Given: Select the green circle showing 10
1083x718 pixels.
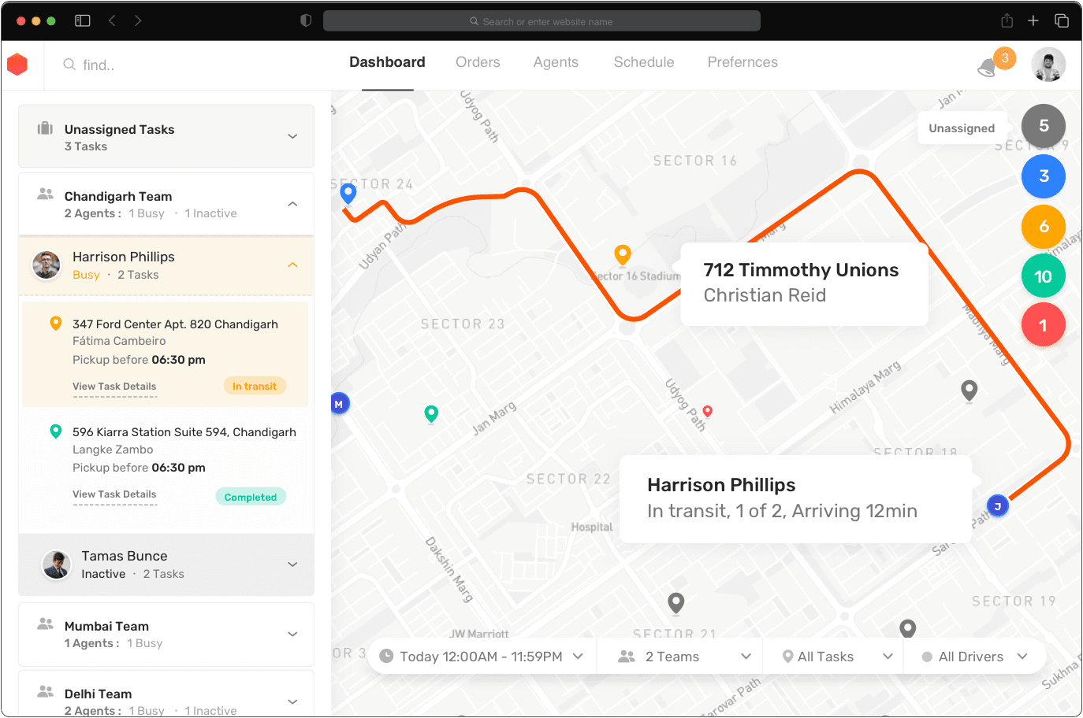Looking at the screenshot, I should [x=1043, y=276].
